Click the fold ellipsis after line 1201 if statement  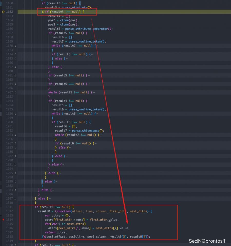click(89, 75)
